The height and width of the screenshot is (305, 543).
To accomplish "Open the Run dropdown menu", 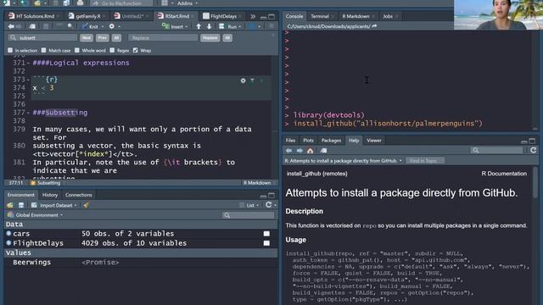I will click(x=231, y=26).
